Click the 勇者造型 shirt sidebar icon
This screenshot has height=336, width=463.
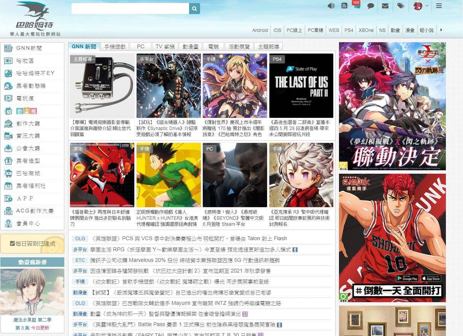click(8, 161)
